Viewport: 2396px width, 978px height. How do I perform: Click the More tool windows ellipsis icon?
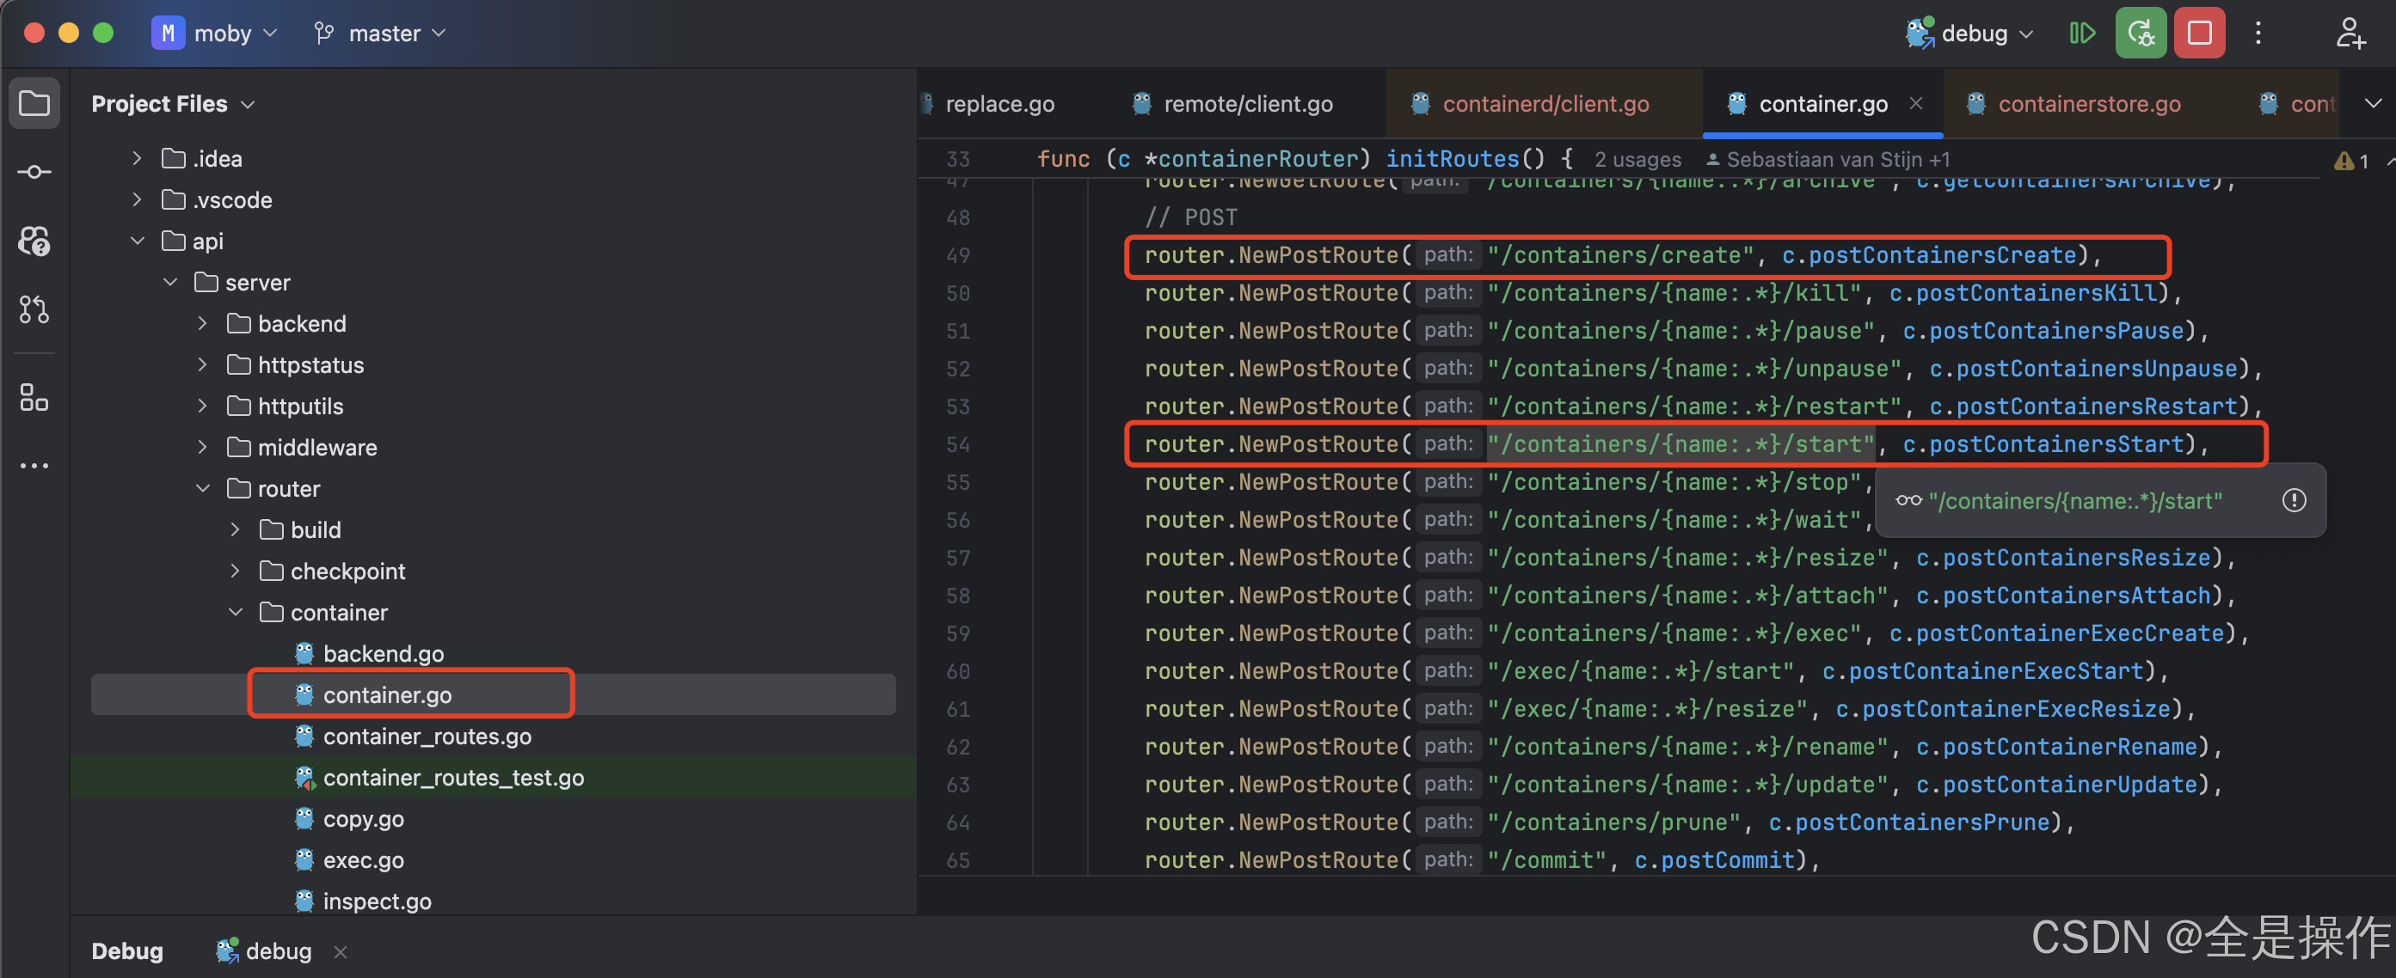point(34,466)
